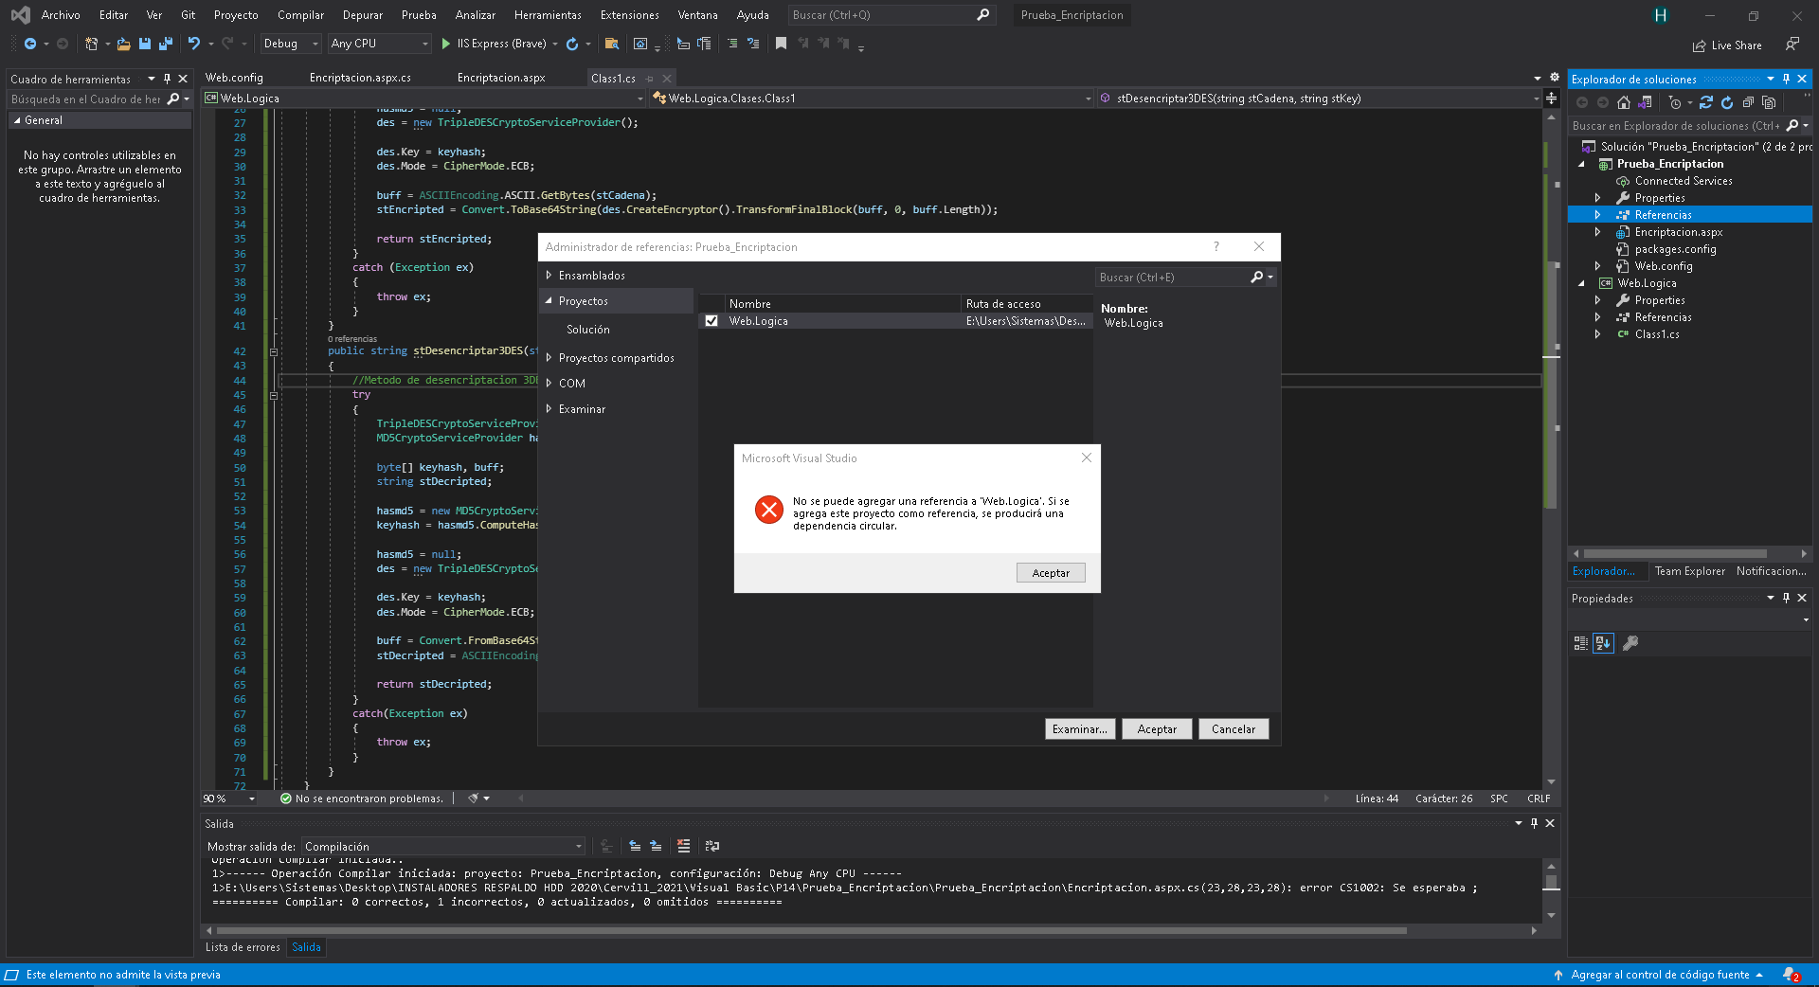Click the Save All icon
The height and width of the screenshot is (987, 1819).
pyautogui.click(x=166, y=44)
